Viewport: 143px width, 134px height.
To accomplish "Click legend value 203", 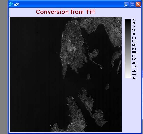I will pyautogui.click(x=134, y=63).
